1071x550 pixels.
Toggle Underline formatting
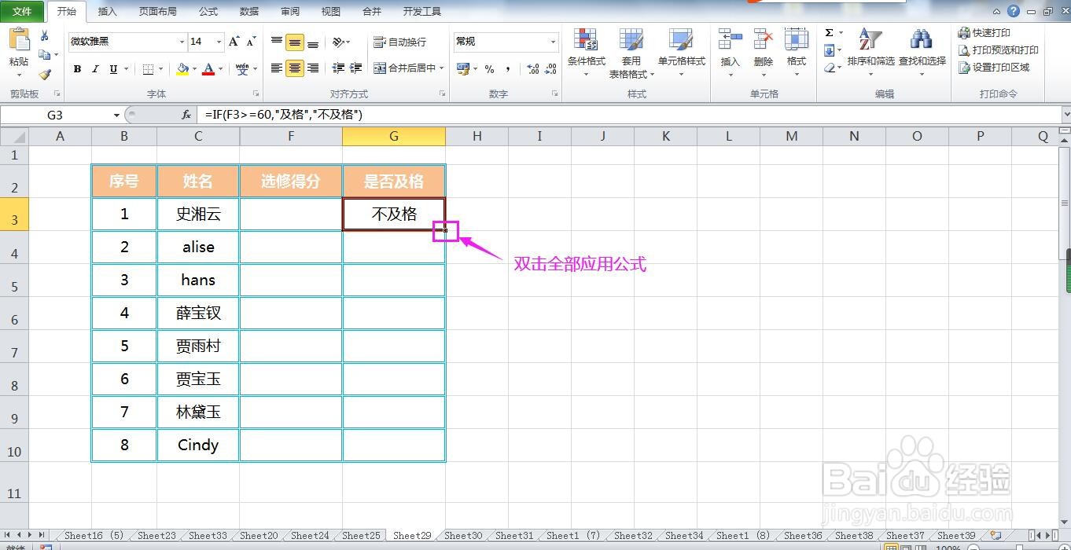point(113,69)
